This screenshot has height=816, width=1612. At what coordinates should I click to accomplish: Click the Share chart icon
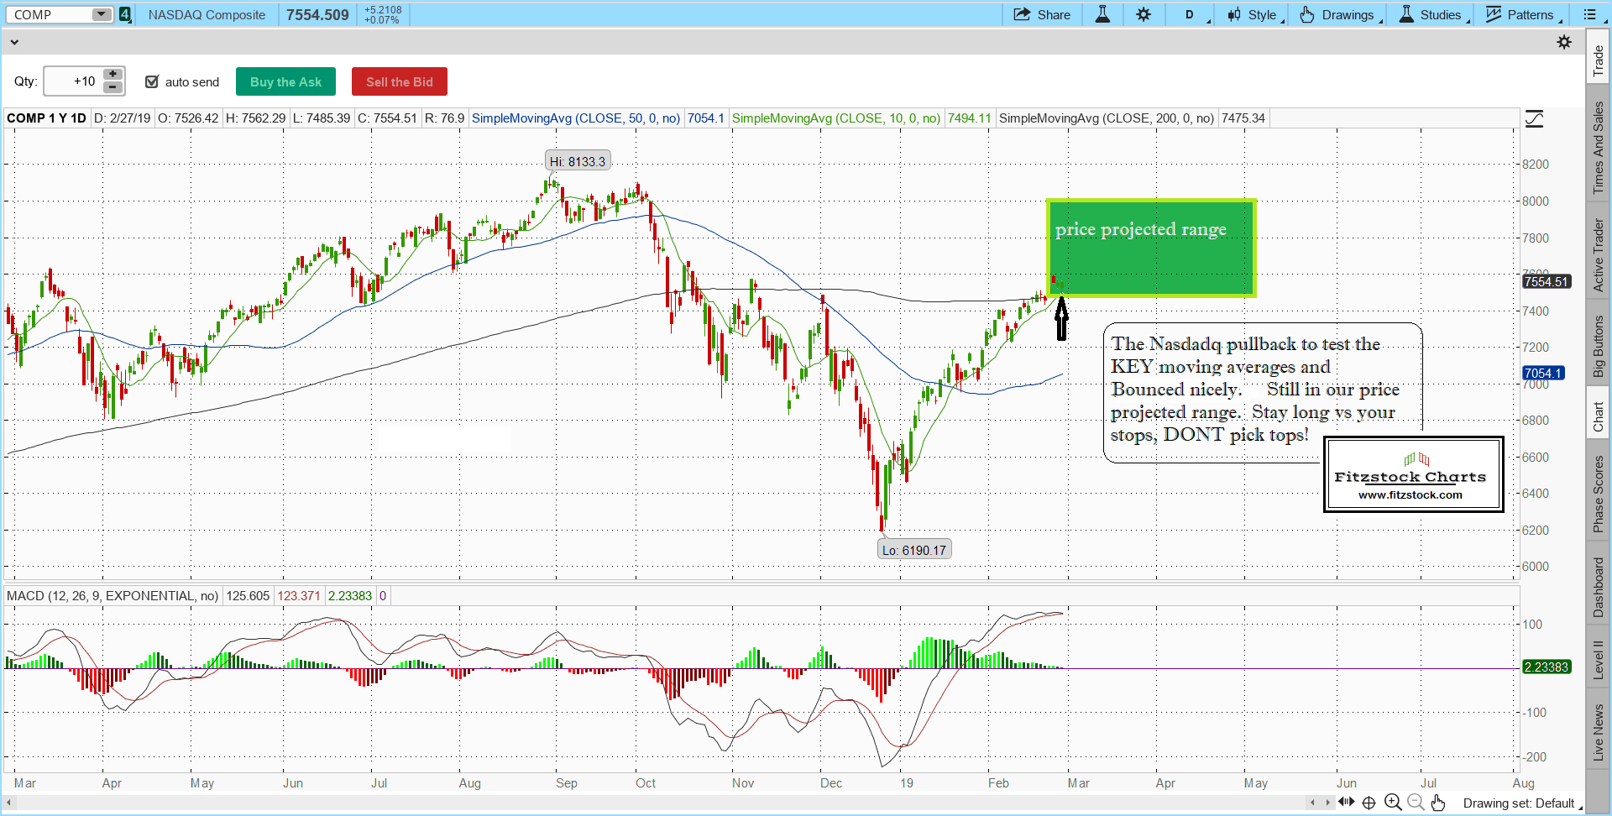(1041, 15)
